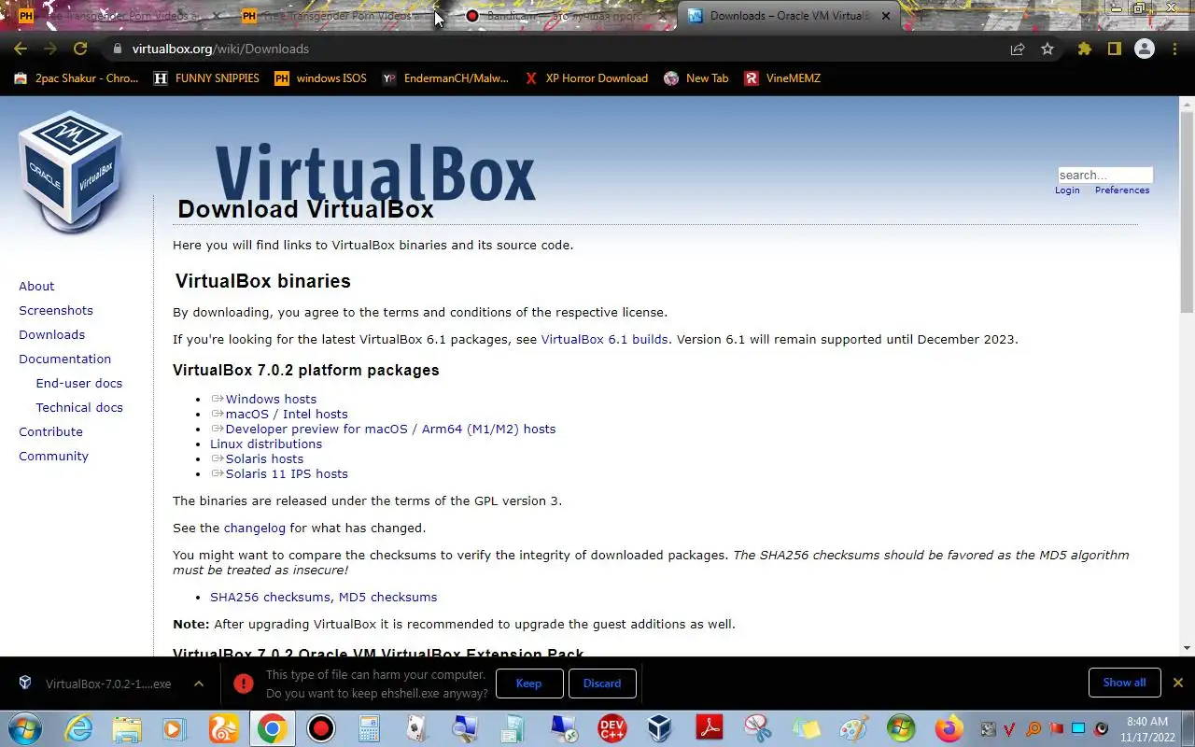This screenshot has height=747, width=1195.
Task: Open Screenshots in the sidebar
Action: pos(56,310)
